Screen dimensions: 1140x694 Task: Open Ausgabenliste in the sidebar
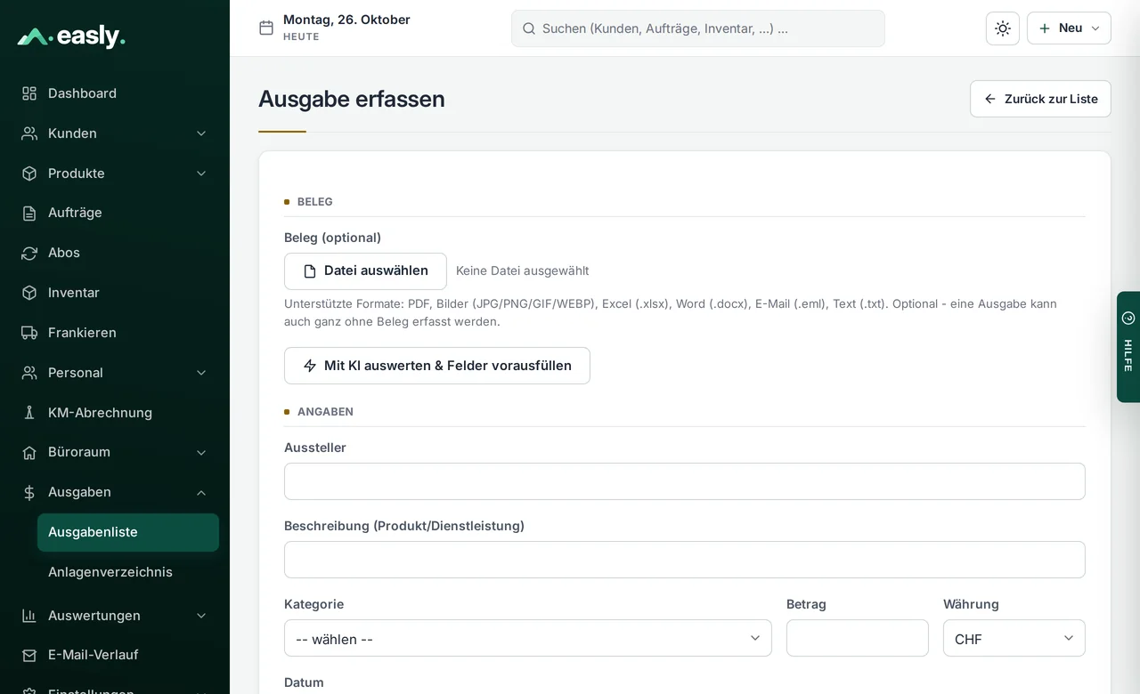[128, 532]
